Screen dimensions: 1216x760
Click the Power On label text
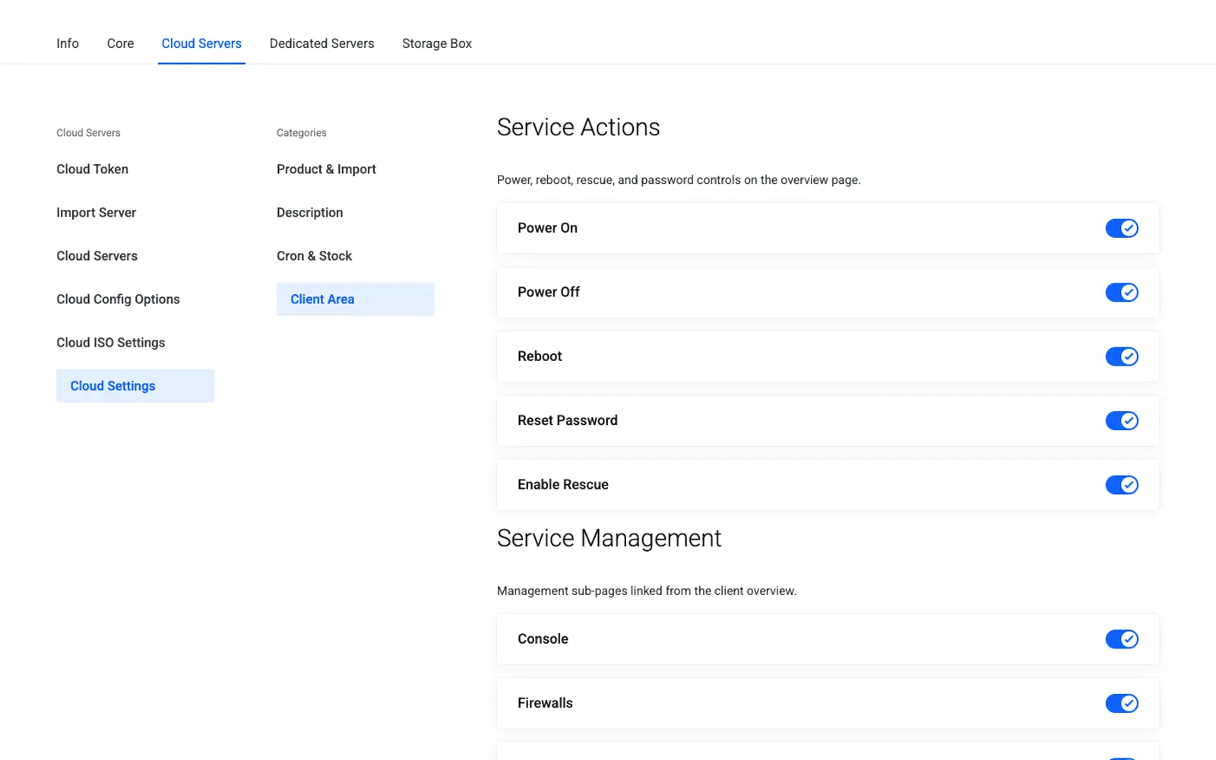coord(547,228)
